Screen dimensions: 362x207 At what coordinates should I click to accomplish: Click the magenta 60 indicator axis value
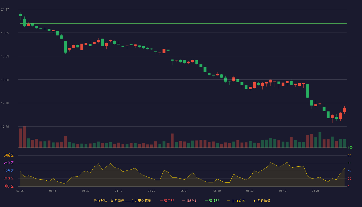(x=349, y=163)
